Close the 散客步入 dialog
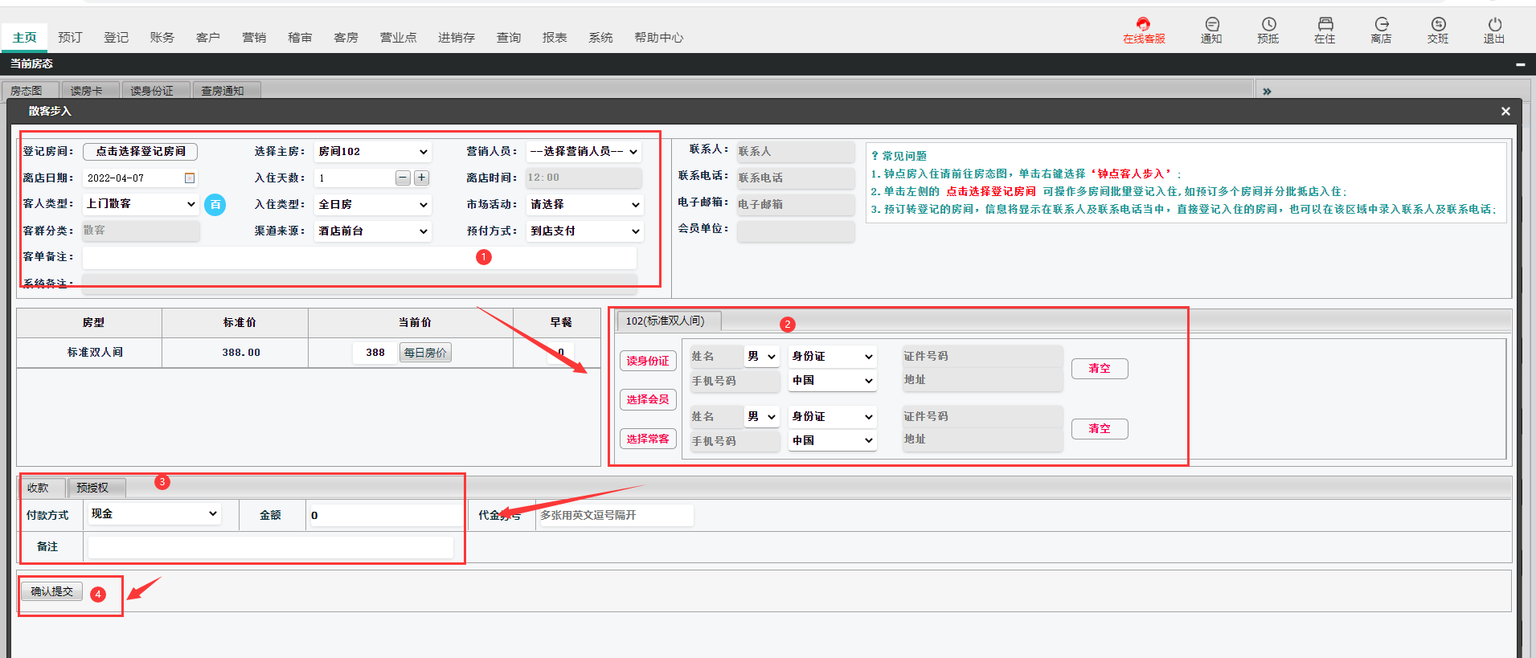This screenshot has width=1536, height=658. 1505,112
